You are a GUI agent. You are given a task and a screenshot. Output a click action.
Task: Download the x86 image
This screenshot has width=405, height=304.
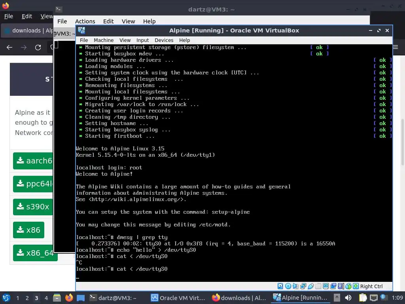click(28, 230)
